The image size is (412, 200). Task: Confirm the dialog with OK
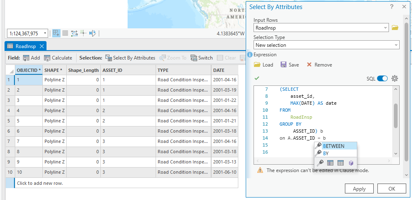391,189
